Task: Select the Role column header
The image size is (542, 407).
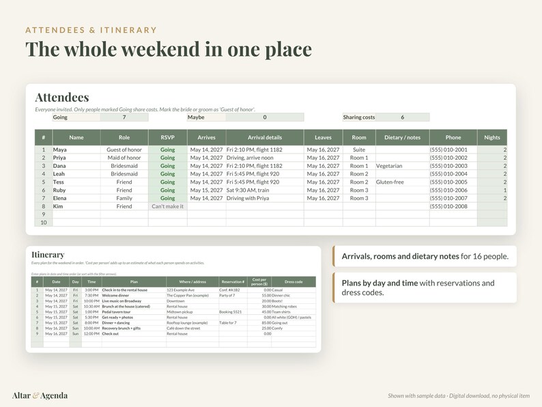Action: (x=124, y=137)
